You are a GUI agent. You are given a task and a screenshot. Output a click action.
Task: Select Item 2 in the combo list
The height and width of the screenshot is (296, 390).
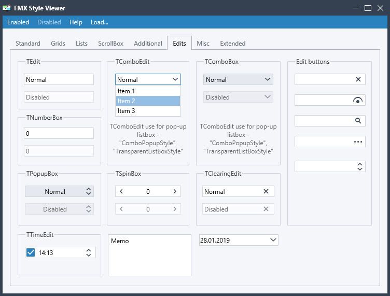(x=148, y=101)
